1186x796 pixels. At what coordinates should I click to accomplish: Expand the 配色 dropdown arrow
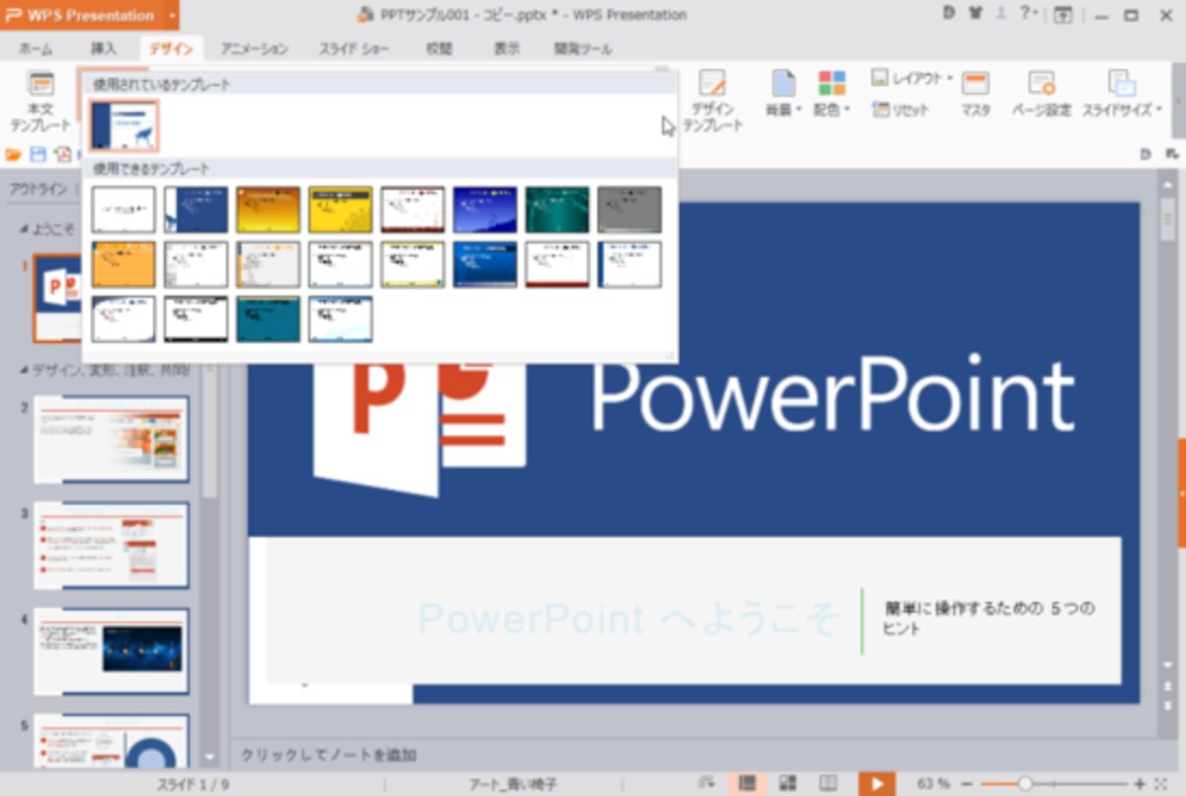[x=847, y=111]
